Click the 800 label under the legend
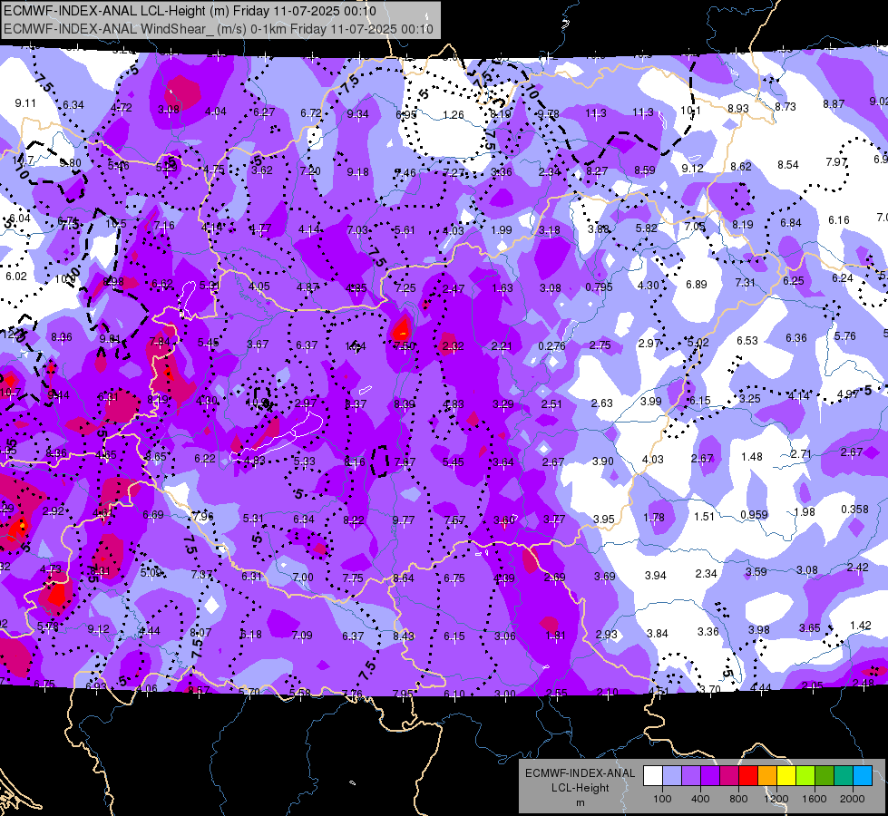 (x=738, y=799)
